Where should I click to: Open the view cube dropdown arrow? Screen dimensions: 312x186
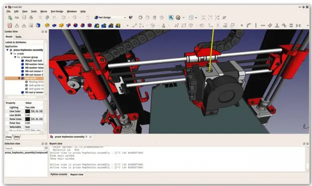(x=196, y=18)
